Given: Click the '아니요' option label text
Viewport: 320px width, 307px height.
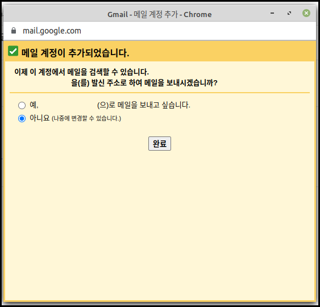Looking at the screenshot, I should 40,118.
